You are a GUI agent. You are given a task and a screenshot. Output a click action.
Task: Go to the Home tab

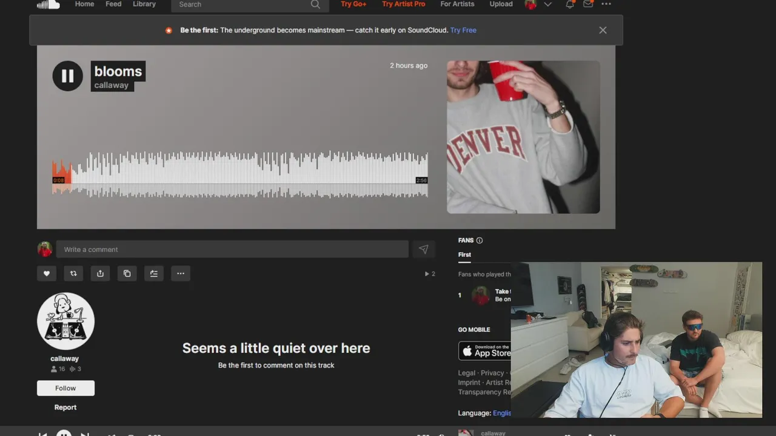click(x=84, y=4)
